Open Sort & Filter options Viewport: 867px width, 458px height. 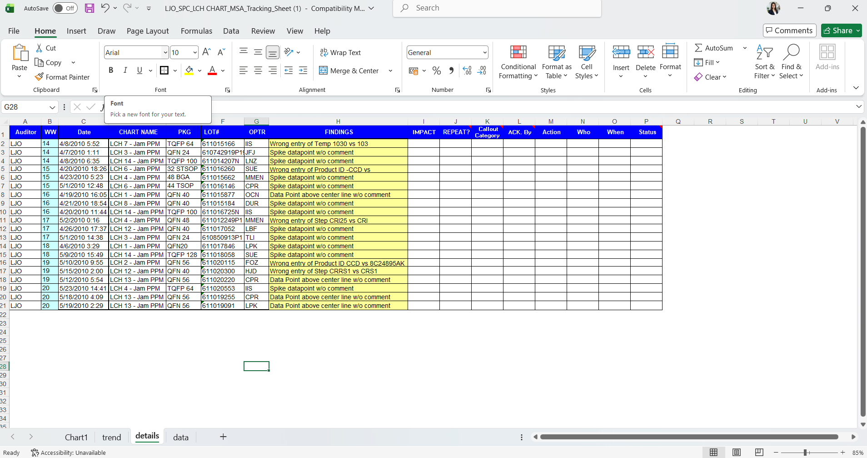[x=765, y=62]
